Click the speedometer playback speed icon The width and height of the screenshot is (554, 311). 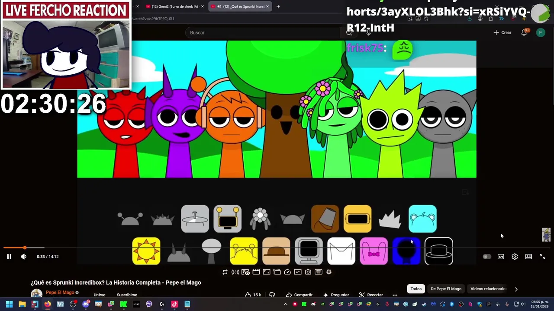pos(287,272)
